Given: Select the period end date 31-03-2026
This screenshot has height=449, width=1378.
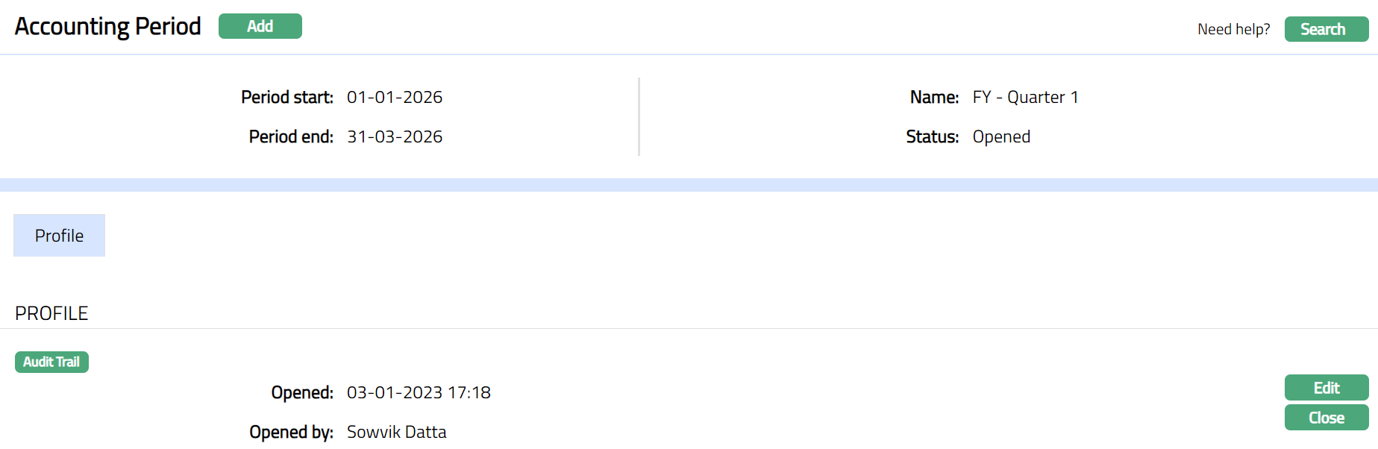Looking at the screenshot, I should (395, 136).
